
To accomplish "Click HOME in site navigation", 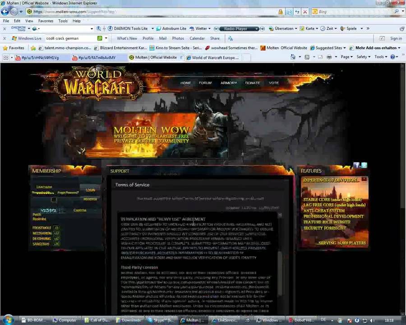I will (x=185, y=83).
